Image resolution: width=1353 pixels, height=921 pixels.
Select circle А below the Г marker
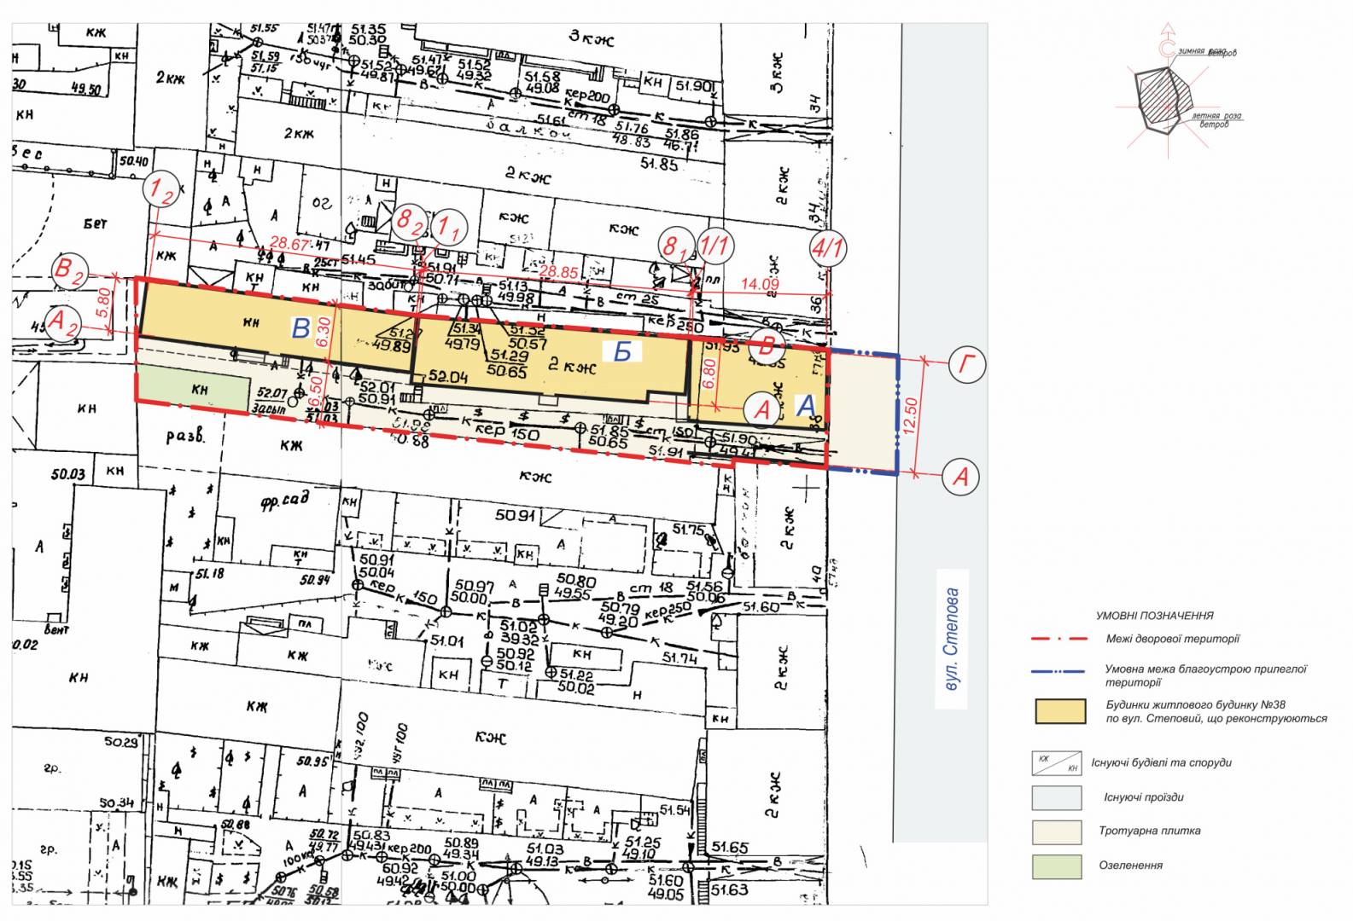tap(962, 477)
